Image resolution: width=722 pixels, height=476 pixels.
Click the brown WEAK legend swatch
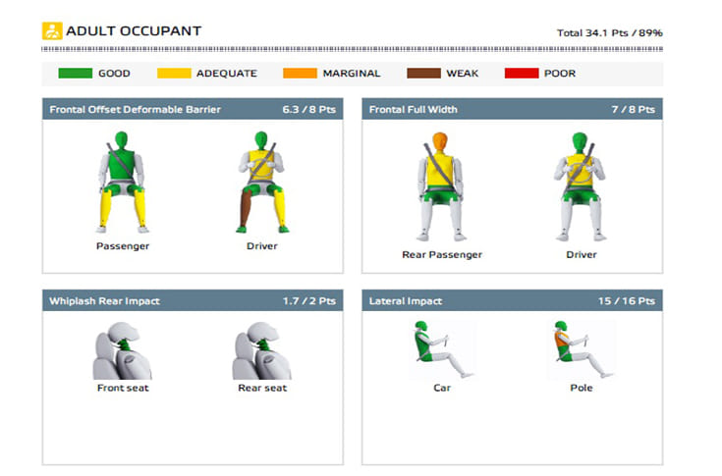(x=421, y=74)
